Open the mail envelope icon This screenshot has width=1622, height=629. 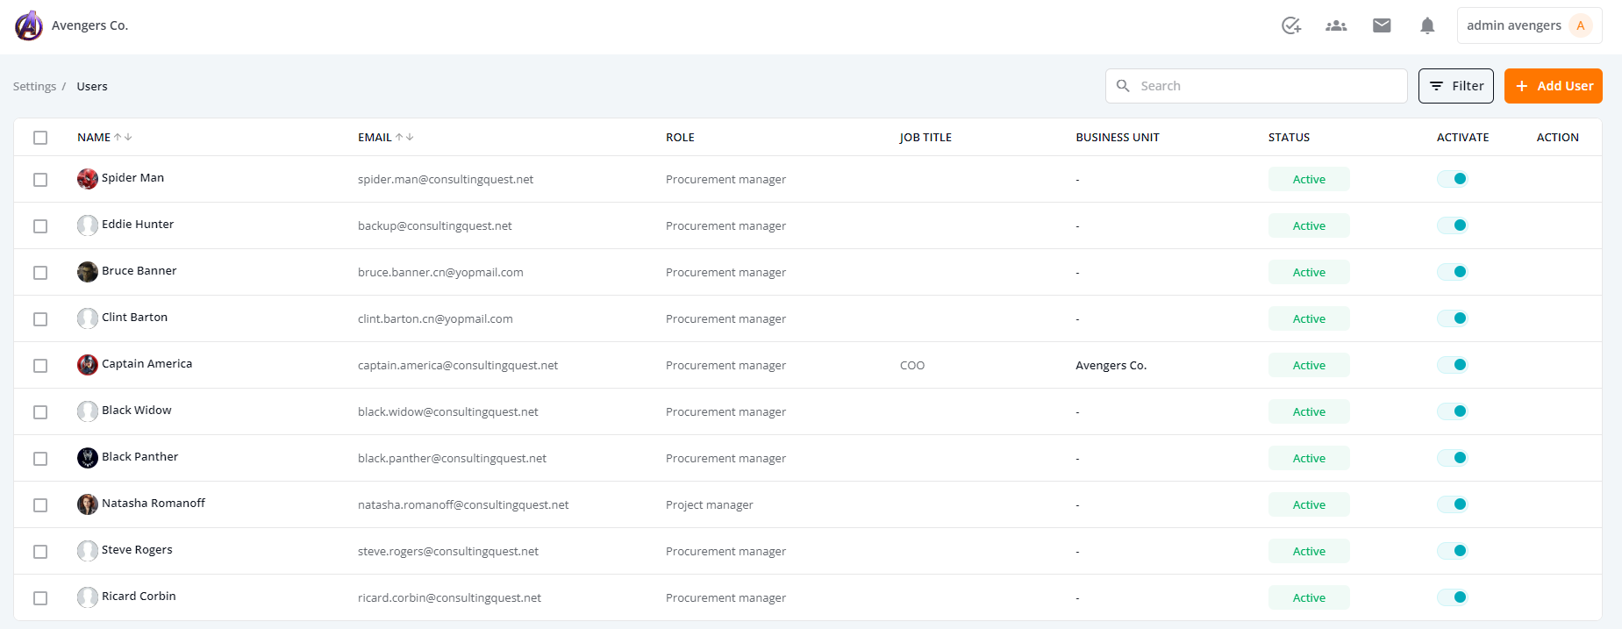pyautogui.click(x=1382, y=25)
